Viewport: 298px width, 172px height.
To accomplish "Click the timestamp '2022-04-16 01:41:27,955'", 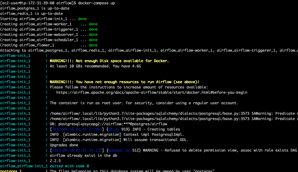I will (77, 129).
